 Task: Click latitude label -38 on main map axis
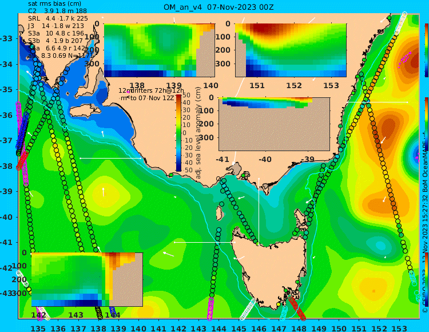point(6,166)
